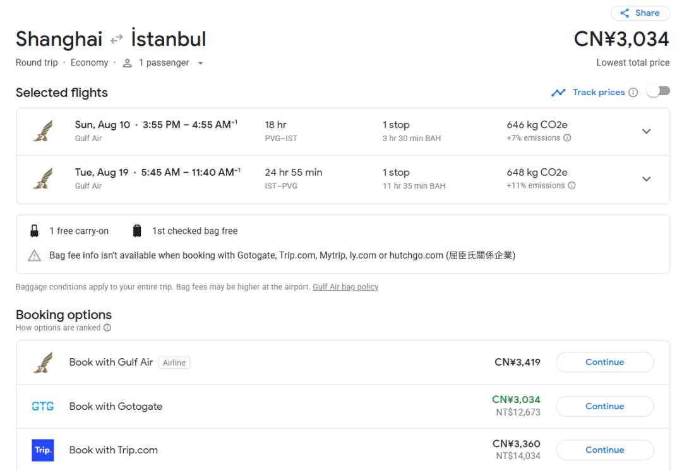Continue booking with Gulf Air

[x=604, y=362]
